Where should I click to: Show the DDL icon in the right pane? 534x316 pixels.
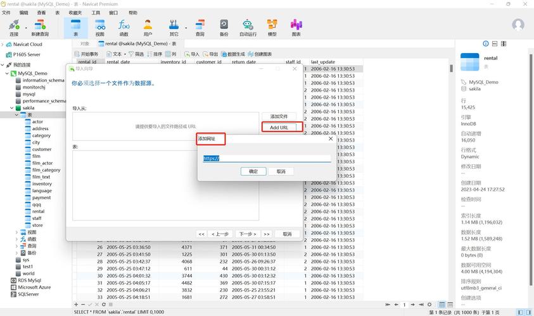pos(495,44)
